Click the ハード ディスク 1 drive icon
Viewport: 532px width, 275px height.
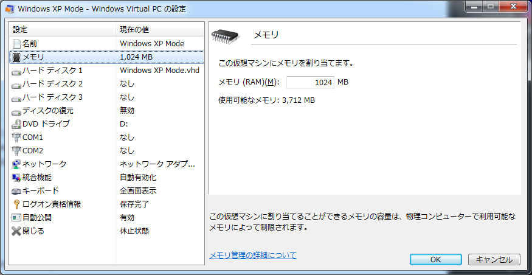coord(16,72)
